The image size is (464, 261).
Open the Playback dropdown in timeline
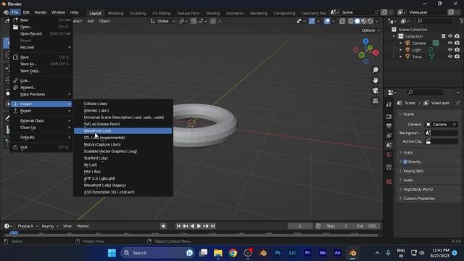click(x=28, y=226)
